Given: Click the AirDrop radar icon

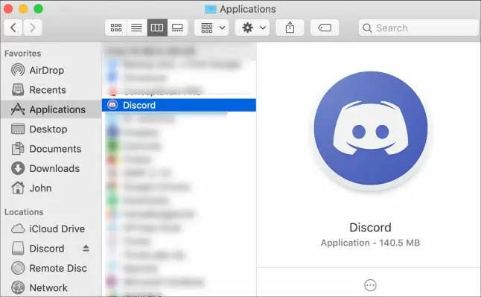Looking at the screenshot, I should [x=18, y=70].
